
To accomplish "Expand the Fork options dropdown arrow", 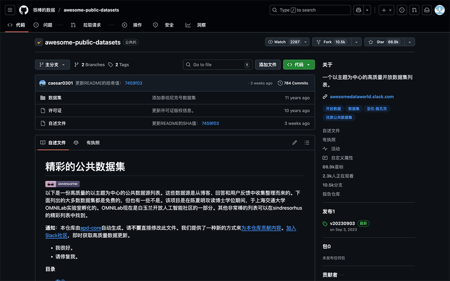I will click(x=356, y=42).
